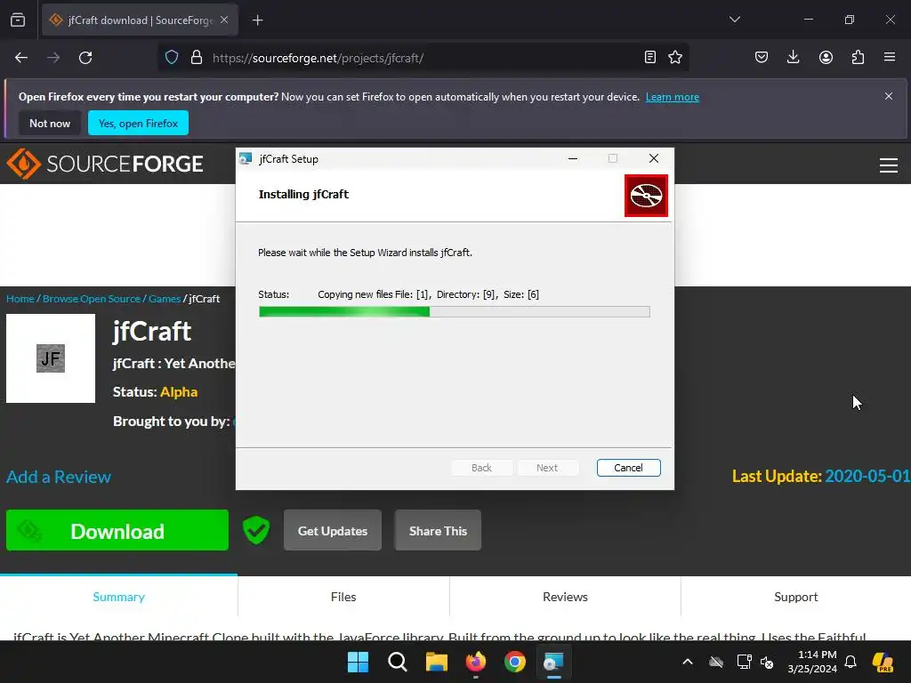Show hidden system tray icons
The image size is (911, 683).
click(x=688, y=662)
